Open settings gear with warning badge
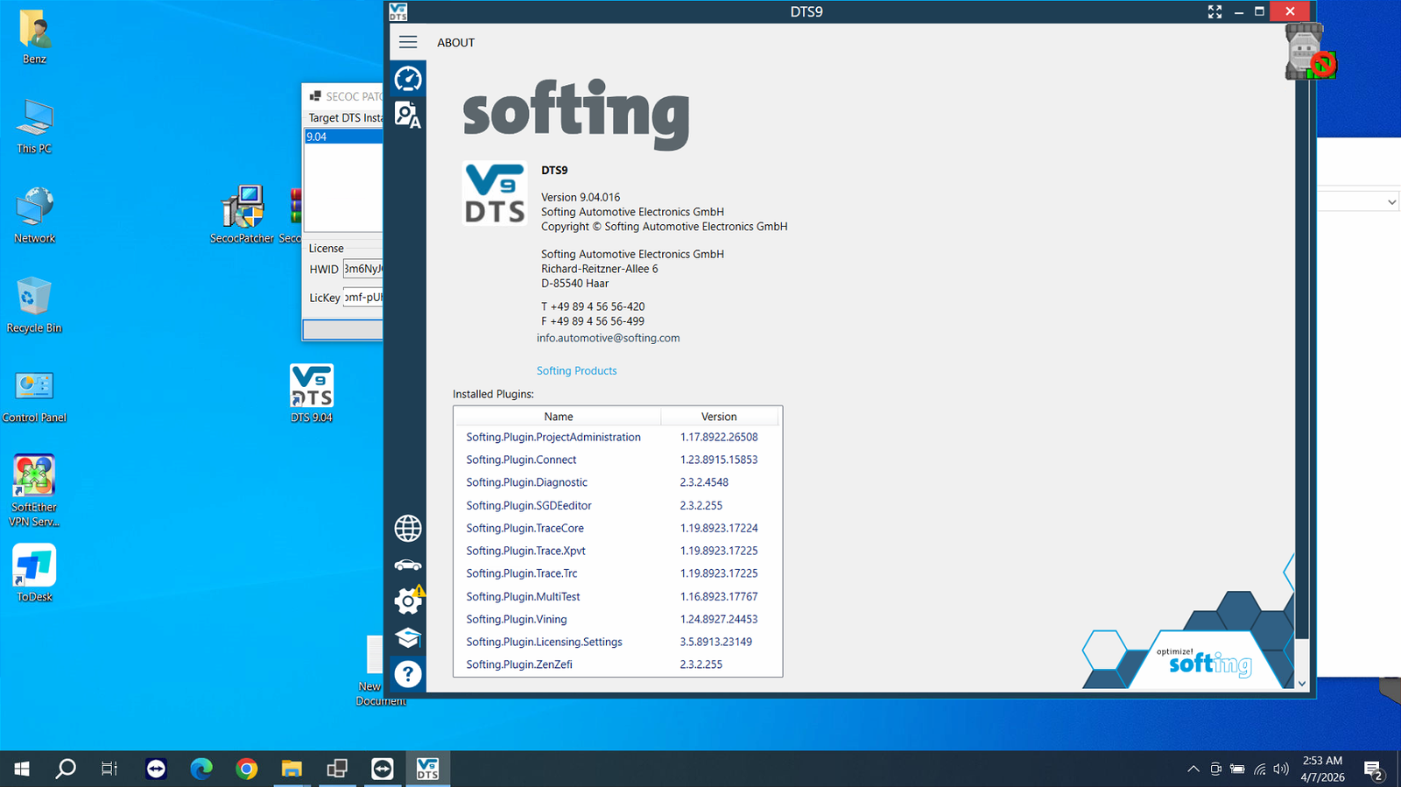The image size is (1401, 787). [x=408, y=601]
